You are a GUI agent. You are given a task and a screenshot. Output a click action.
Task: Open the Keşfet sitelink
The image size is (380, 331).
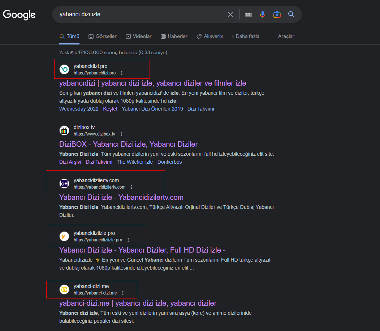point(110,109)
